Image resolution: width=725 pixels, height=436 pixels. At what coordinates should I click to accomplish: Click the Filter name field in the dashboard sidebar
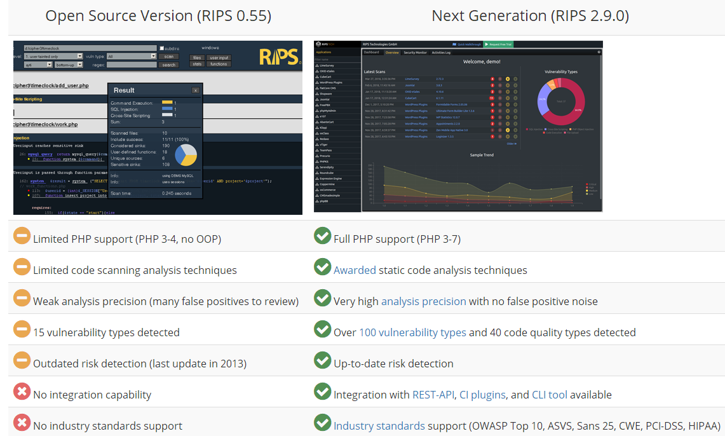pos(337,60)
